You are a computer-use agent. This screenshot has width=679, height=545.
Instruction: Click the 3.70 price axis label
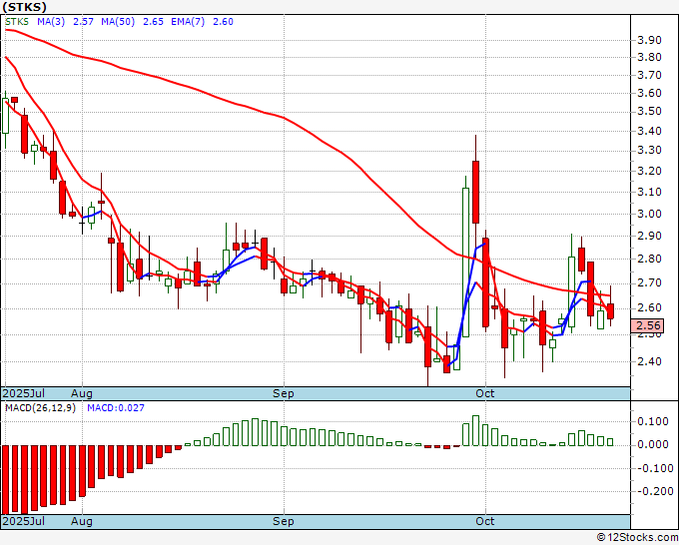650,75
